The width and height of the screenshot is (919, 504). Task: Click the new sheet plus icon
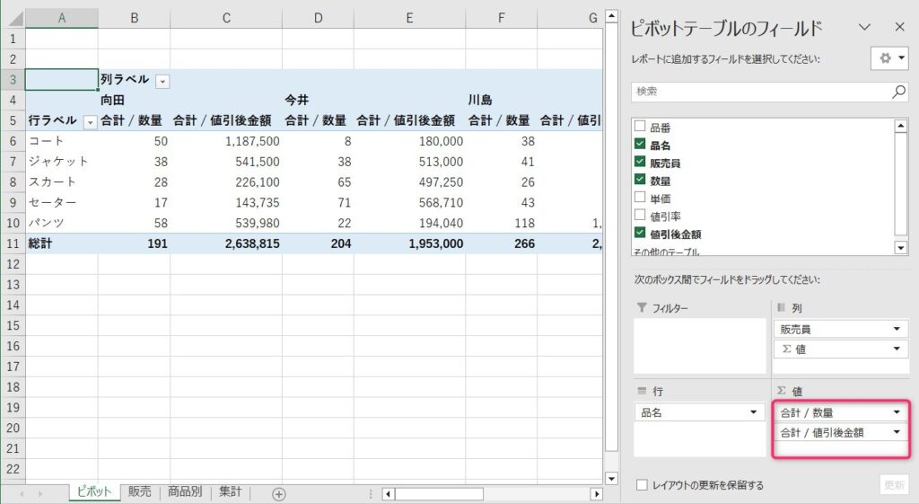tap(279, 493)
